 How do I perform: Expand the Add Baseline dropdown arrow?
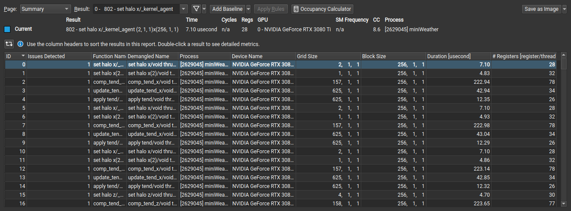click(248, 9)
